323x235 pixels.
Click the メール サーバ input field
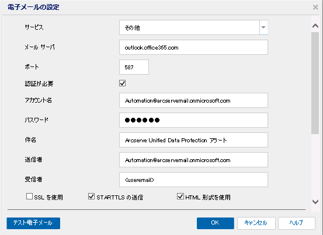(193, 47)
